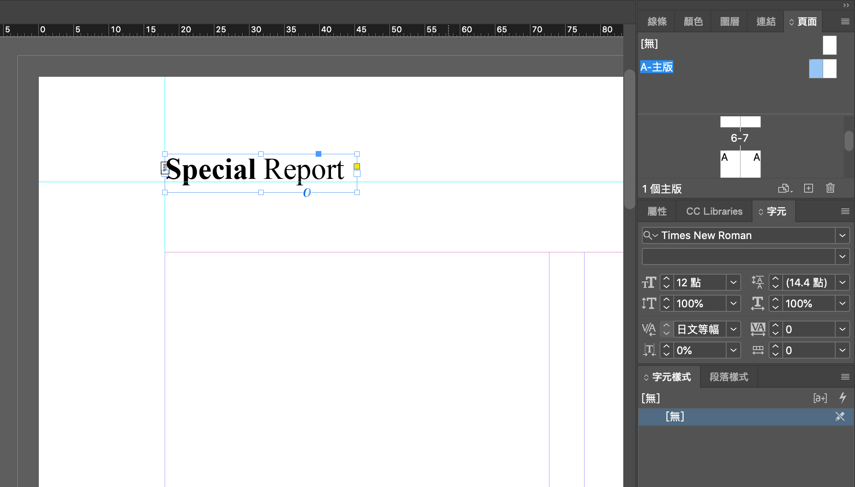Click the clear overrides icon in character styles
The image size is (855, 487).
840,416
